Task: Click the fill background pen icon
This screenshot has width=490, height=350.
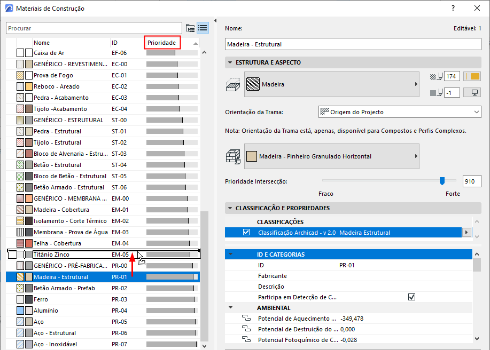Action: pyautogui.click(x=436, y=93)
